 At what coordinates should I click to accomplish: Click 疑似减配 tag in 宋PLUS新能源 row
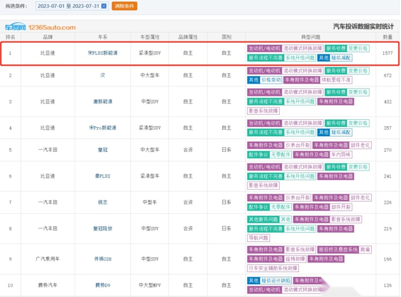(341, 58)
